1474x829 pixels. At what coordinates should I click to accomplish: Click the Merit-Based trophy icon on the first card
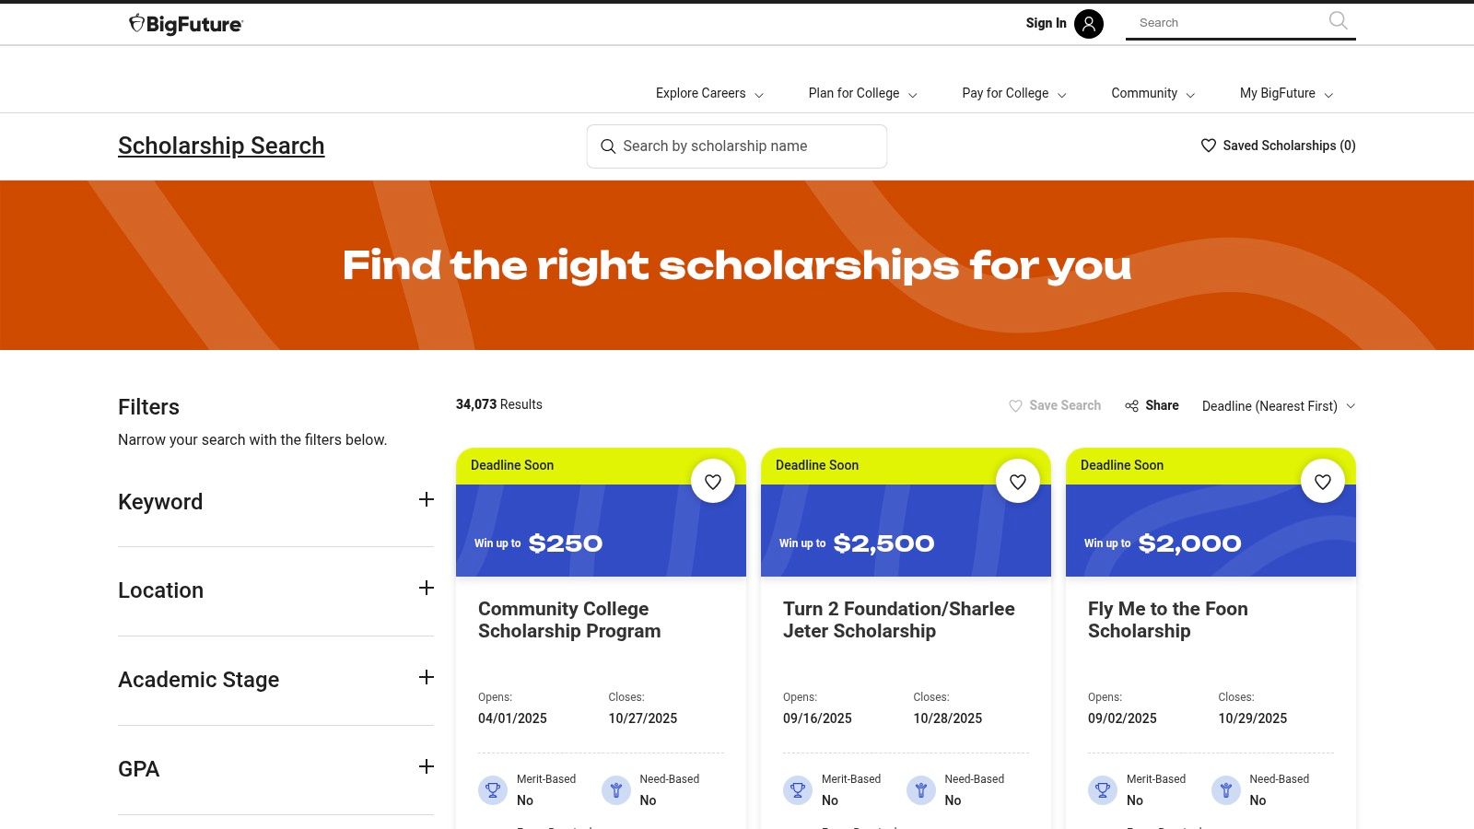point(493,789)
